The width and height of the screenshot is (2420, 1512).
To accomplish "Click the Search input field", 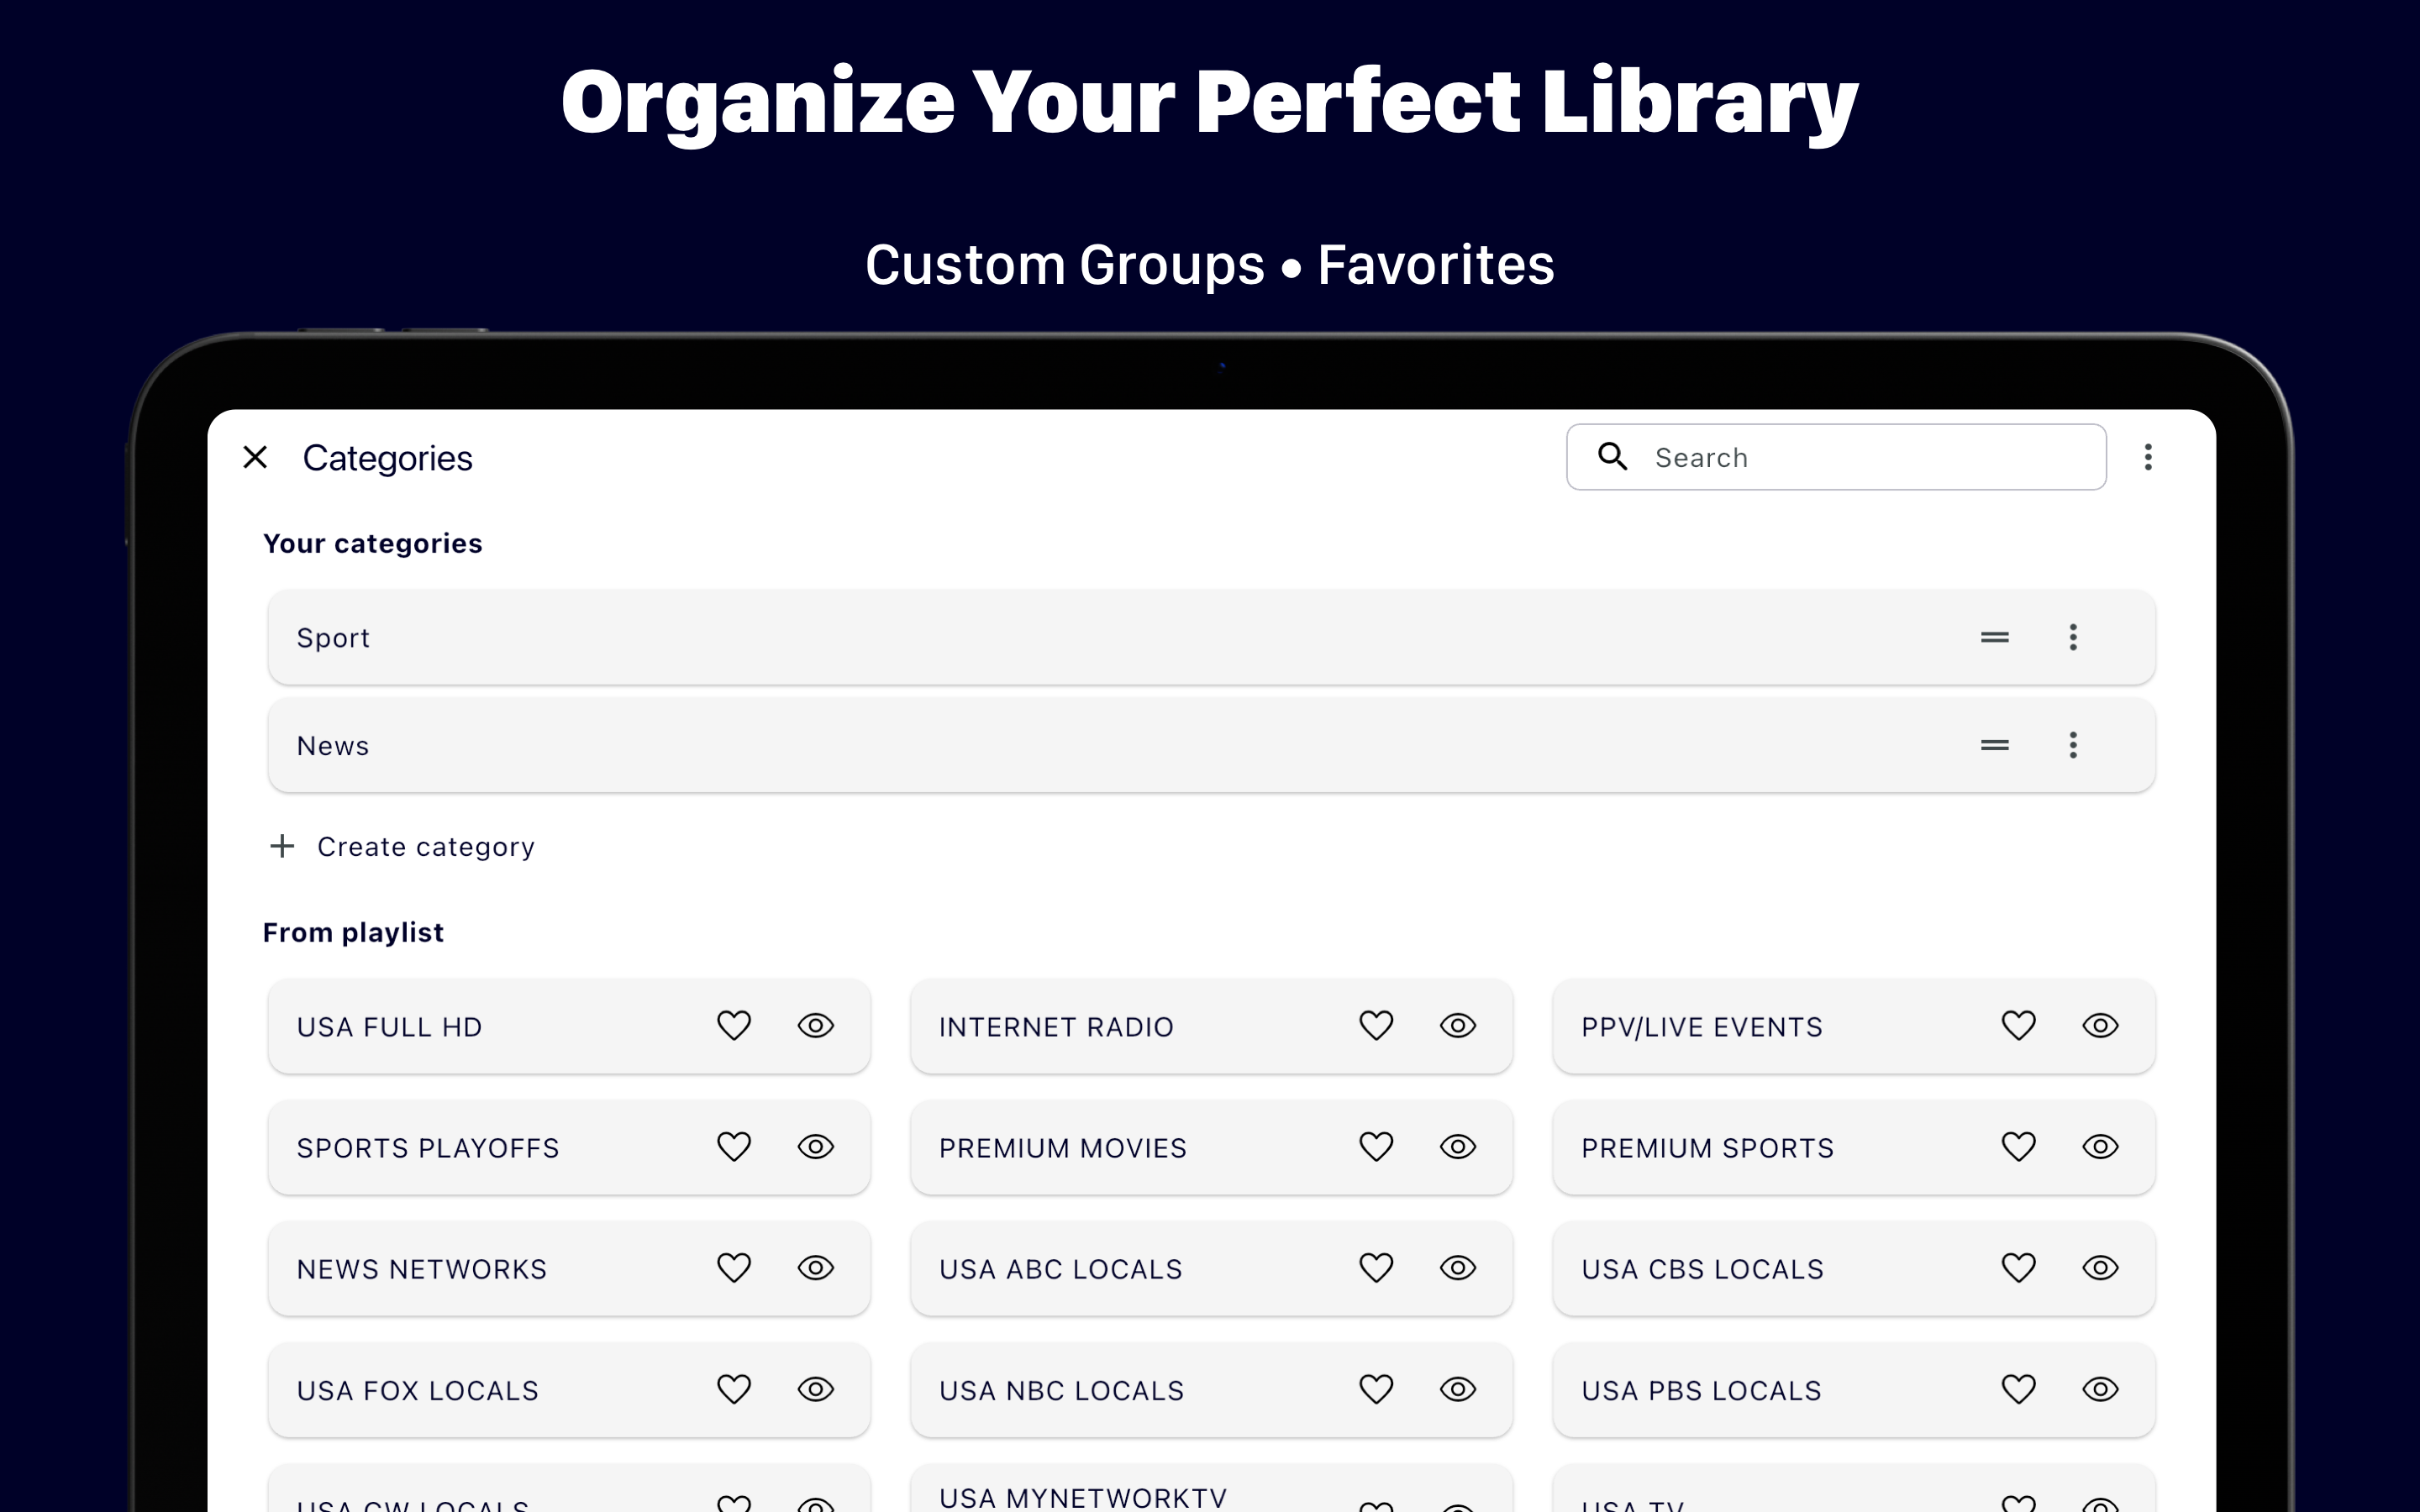I will point(1836,457).
